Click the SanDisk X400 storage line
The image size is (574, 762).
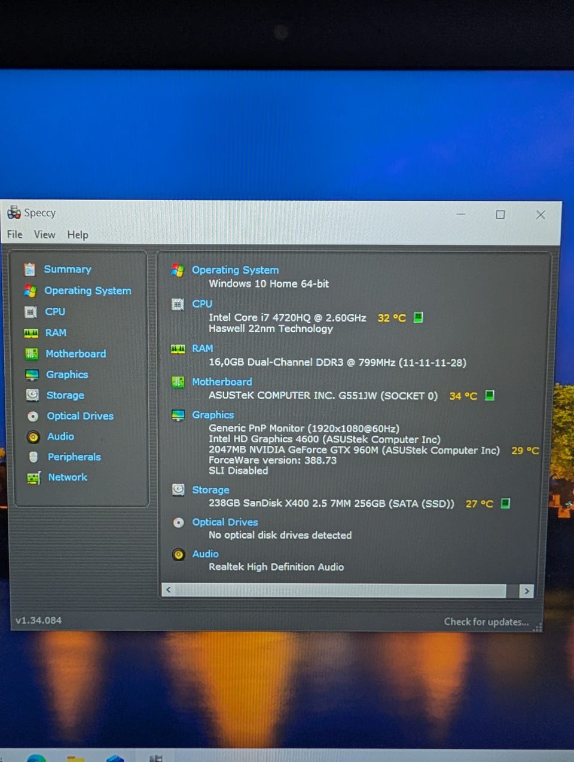(331, 503)
